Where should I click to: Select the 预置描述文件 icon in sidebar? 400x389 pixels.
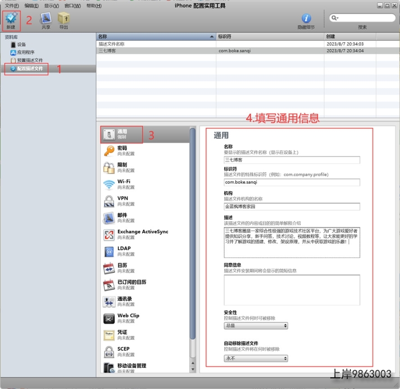(x=13, y=60)
